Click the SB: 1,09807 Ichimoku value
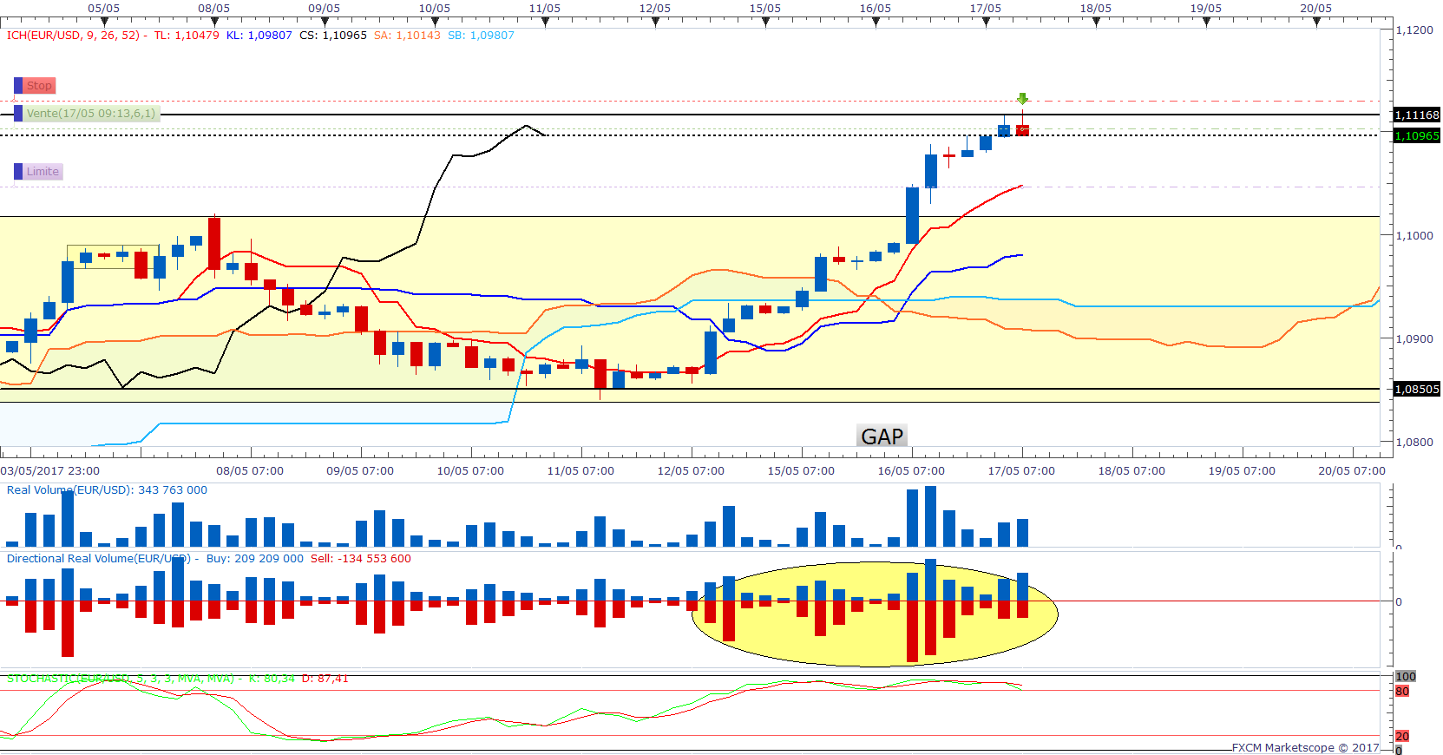This screenshot has width=1443, height=755. (481, 36)
